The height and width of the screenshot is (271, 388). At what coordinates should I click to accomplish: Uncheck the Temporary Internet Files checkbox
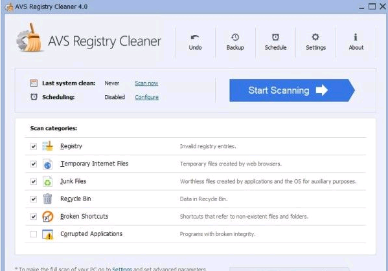[x=34, y=164]
